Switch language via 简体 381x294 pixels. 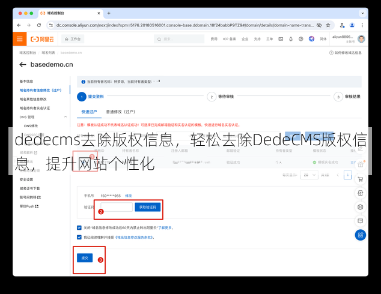coord(323,39)
